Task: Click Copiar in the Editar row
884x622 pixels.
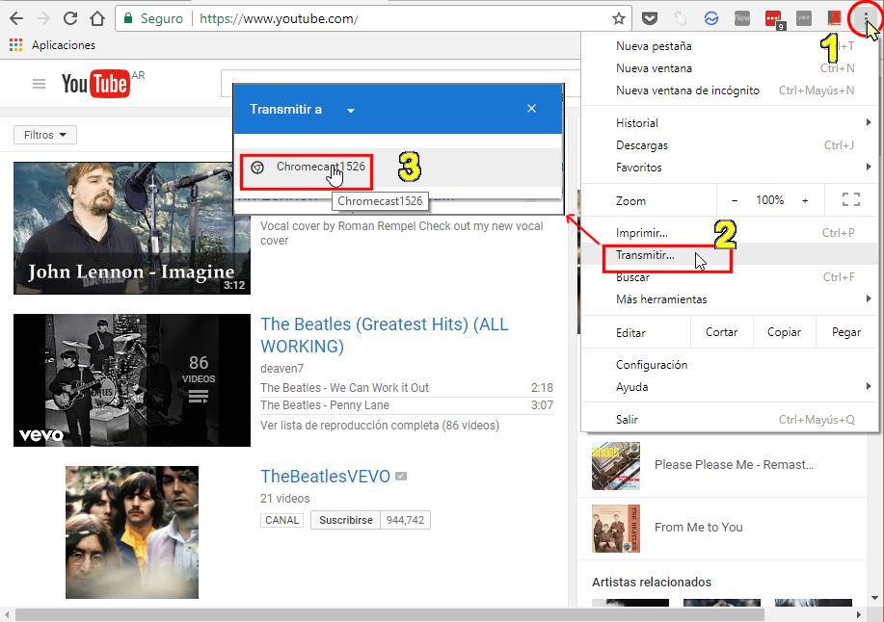Action: [x=784, y=332]
